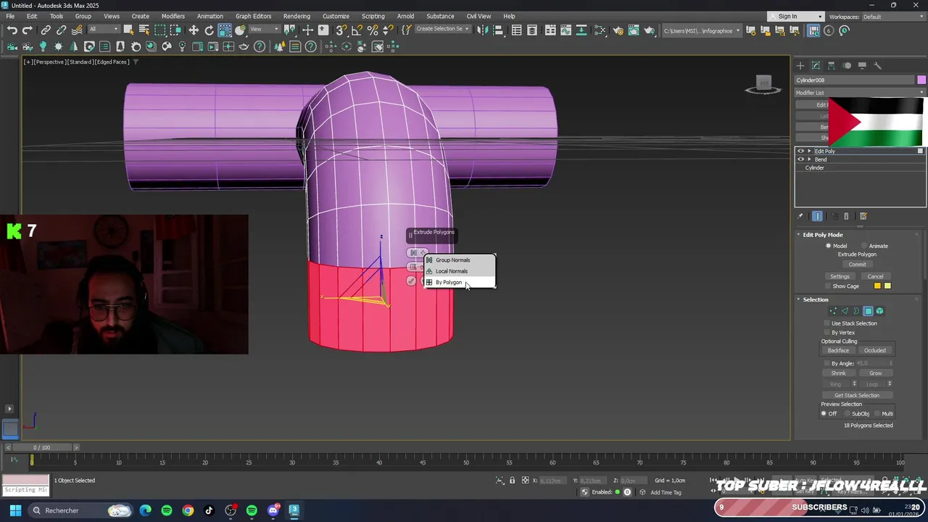
Task: Toggle Edit Poly modifier visibility eye
Action: point(801,151)
